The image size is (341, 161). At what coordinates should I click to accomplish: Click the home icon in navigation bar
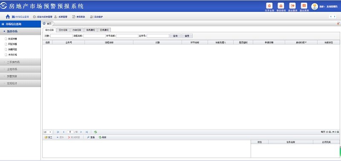point(8,17)
